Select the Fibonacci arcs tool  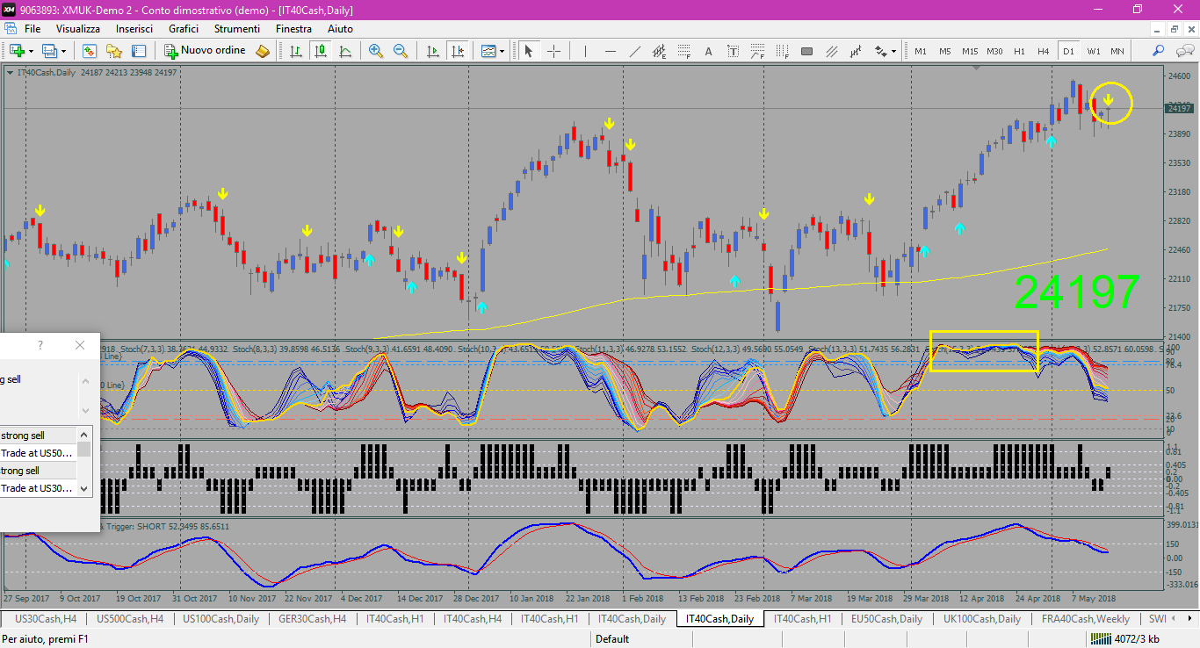(758, 51)
